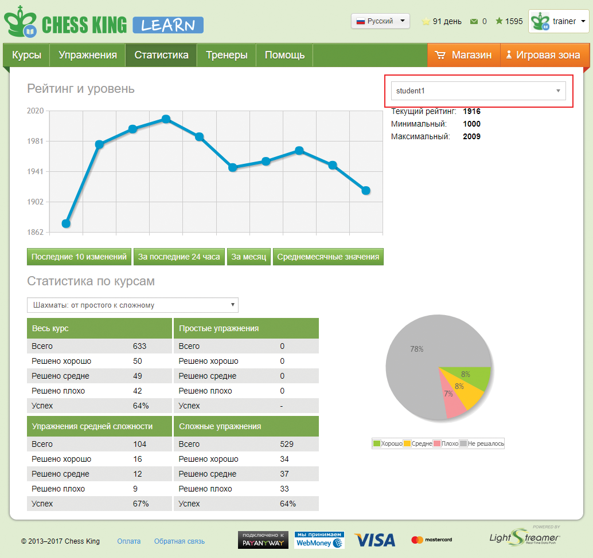The image size is (593, 558).
Task: Open the Тренеры menu tab
Action: (227, 56)
